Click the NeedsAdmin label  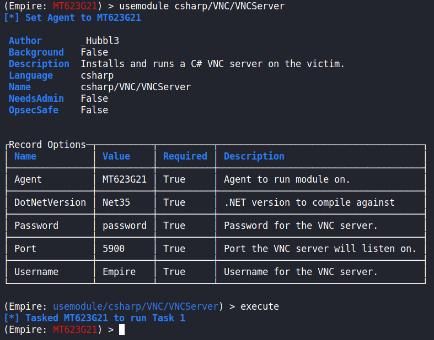tap(36, 98)
